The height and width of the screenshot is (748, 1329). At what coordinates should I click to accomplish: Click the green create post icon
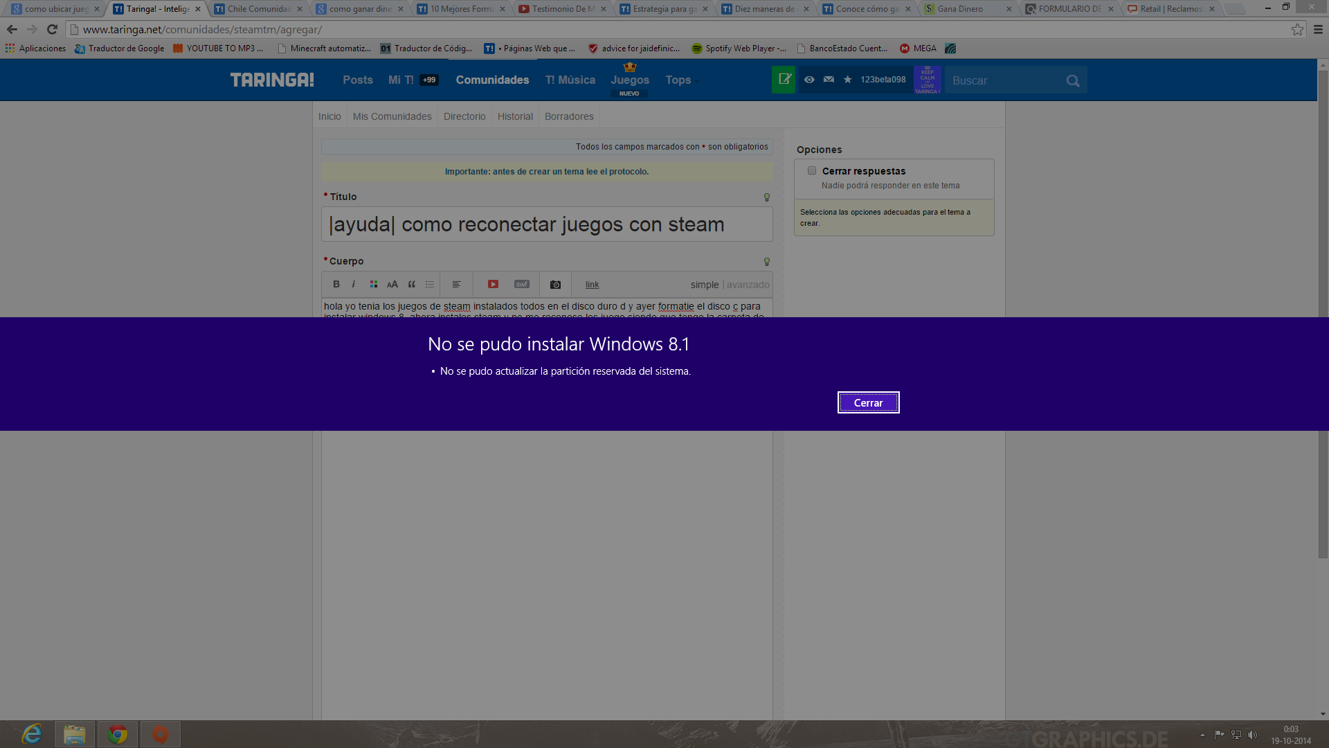tap(784, 80)
